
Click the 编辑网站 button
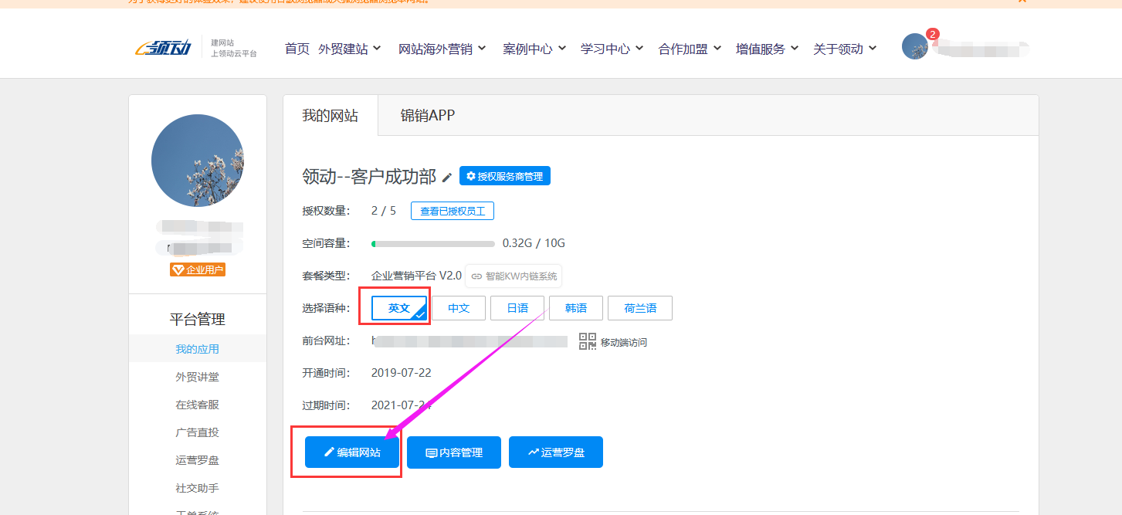(352, 452)
